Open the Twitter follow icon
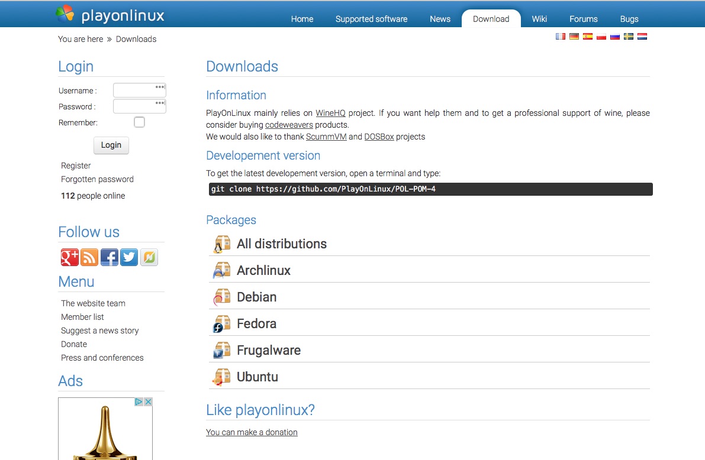705x460 pixels. coord(129,257)
